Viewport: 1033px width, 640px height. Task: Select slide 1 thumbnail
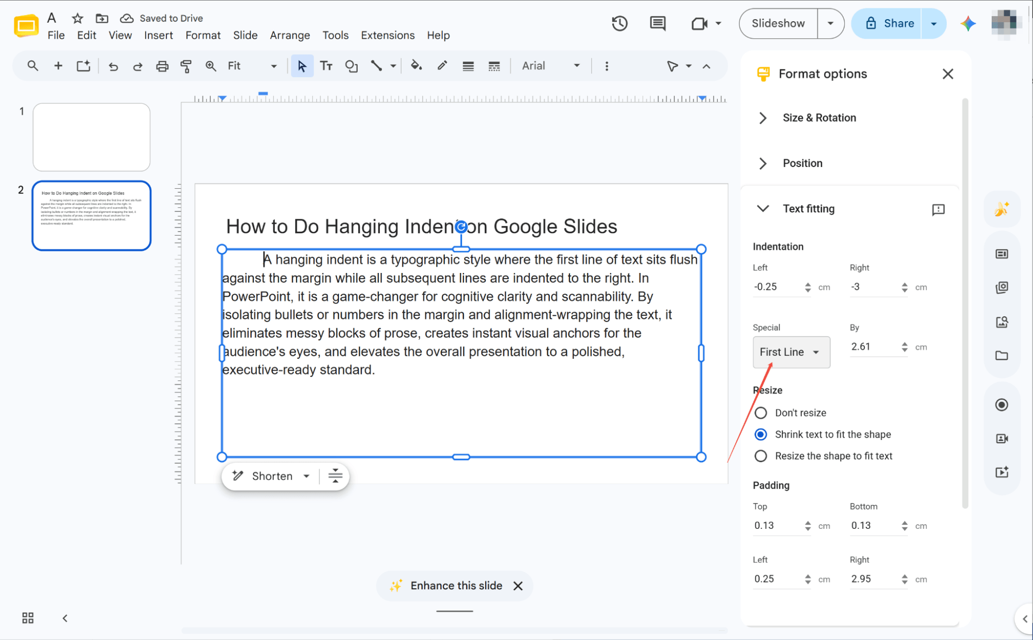(91, 137)
